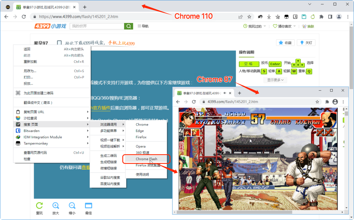354x220 pixels.
Task: Open the 手机上玩4399 link
Action: point(121,43)
